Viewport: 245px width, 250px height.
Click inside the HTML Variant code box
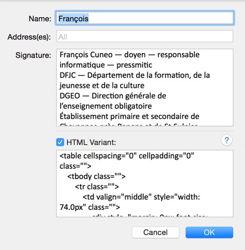[x=145, y=184]
